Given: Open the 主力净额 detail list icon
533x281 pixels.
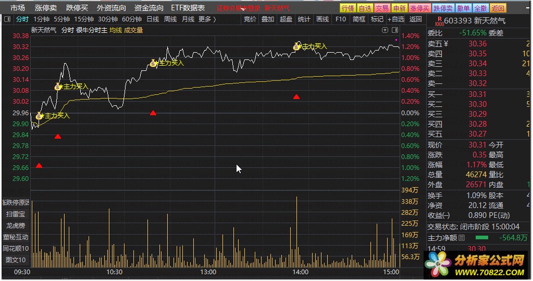Looking at the screenshot, I should pos(461,238).
